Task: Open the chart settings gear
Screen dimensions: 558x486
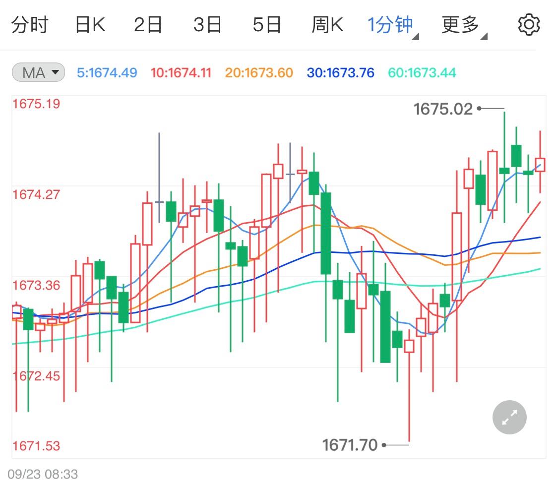Action: [x=529, y=24]
